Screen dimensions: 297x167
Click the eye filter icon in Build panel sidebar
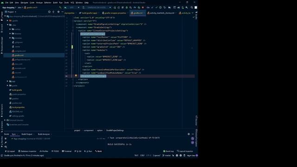[6, 147]
